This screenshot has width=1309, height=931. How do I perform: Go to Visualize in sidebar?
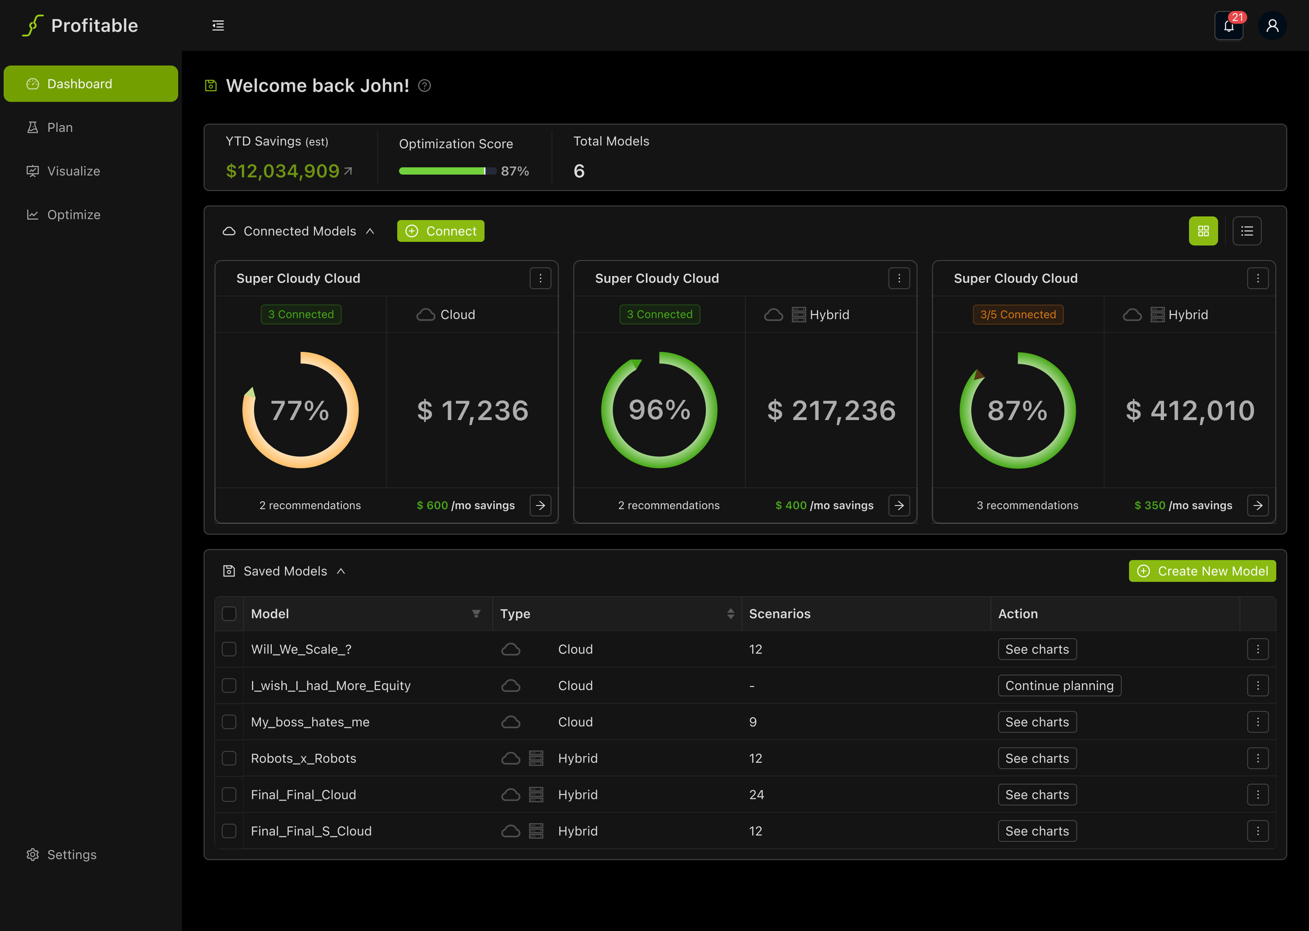tap(73, 171)
